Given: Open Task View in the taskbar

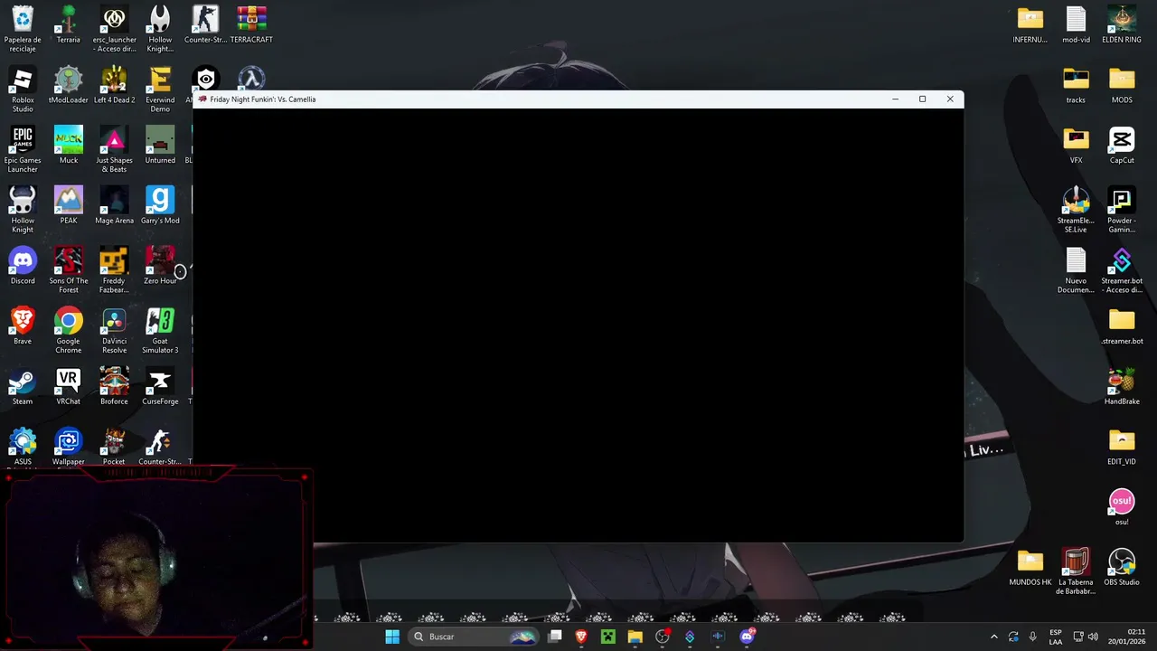Looking at the screenshot, I should click(555, 637).
